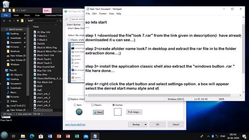Click Search settings field

pyautogui.click(x=77, y=19)
